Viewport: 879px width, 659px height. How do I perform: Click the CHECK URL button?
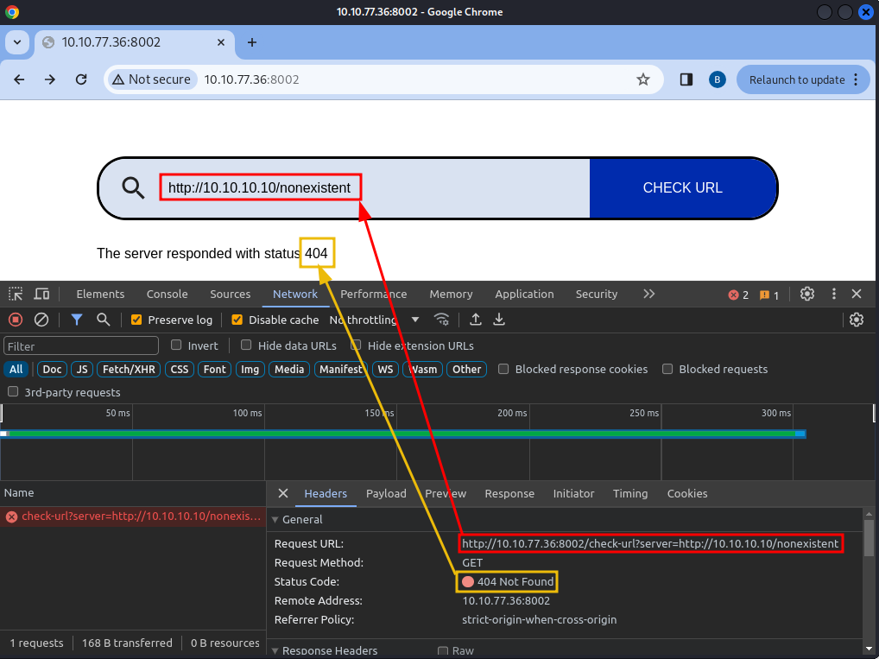coord(682,188)
